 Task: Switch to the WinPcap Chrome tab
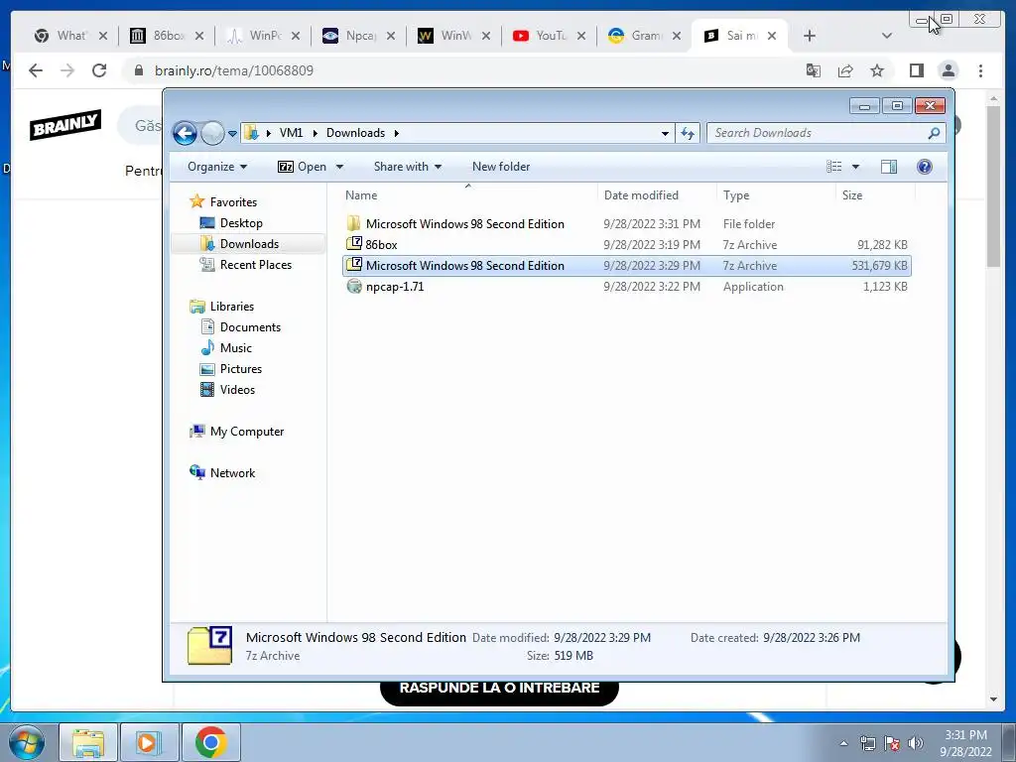click(262, 36)
